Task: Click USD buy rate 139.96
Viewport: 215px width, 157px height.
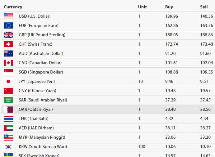Action: click(x=171, y=16)
